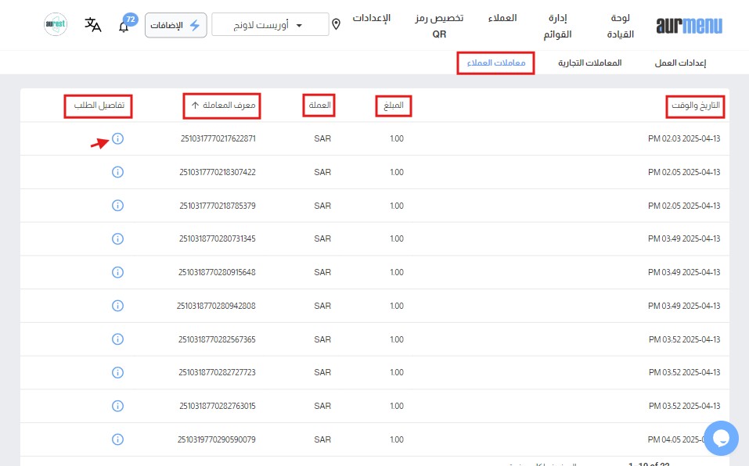
Task: Switch to المعاملات التجارية tab
Action: 589,63
